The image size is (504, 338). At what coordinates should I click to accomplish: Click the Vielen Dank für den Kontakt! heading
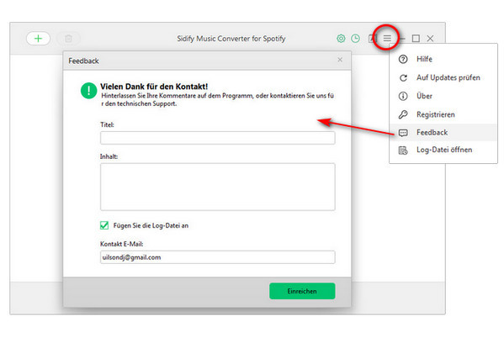pos(154,87)
